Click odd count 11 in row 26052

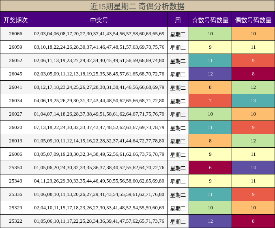[x=210, y=60]
